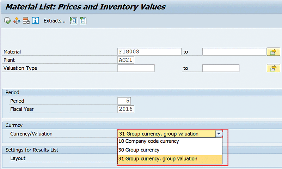Click the Material 'to' input field

[234, 52]
